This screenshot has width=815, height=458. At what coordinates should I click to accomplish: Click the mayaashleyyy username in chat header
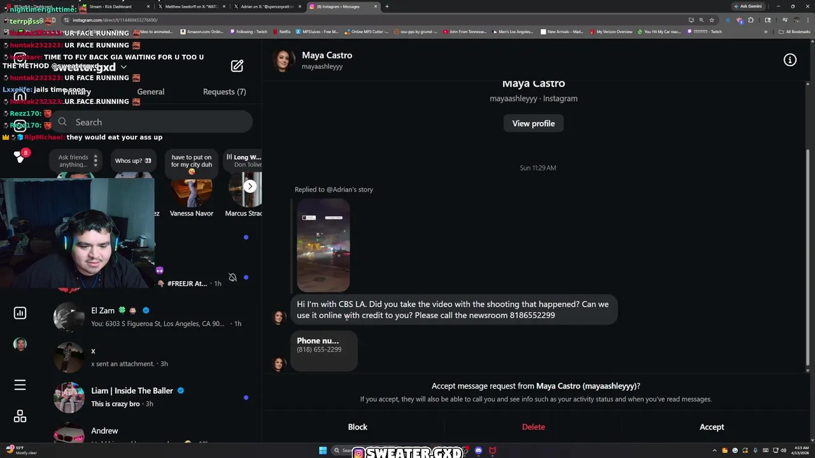point(322,66)
